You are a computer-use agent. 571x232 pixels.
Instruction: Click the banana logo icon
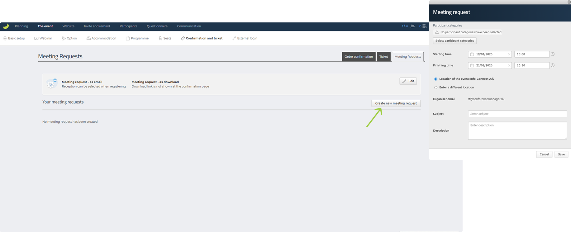tap(6, 26)
